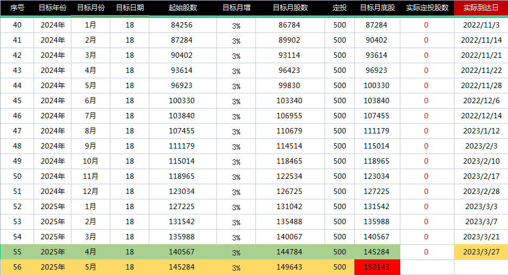
Task: Select the 目标月份 column header
Action: click(91, 8)
